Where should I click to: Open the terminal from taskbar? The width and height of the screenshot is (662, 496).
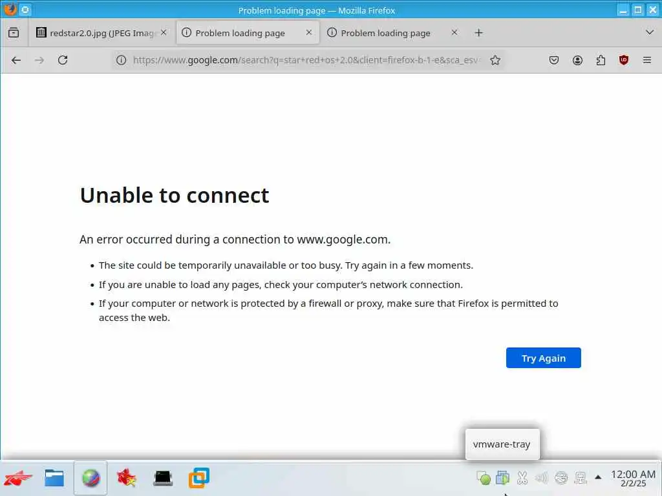pos(162,478)
